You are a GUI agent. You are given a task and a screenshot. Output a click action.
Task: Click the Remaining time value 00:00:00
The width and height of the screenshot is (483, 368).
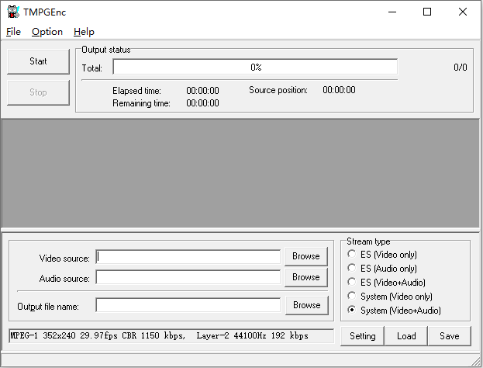point(202,103)
